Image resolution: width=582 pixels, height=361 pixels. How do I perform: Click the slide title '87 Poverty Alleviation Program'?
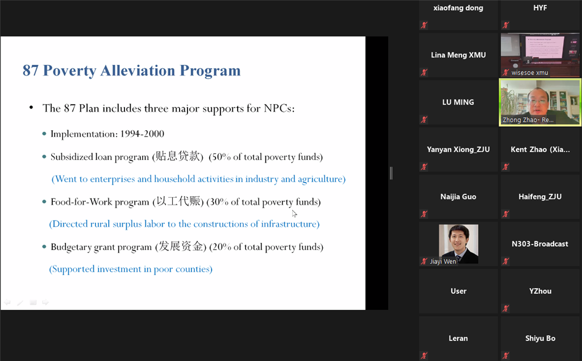click(131, 70)
